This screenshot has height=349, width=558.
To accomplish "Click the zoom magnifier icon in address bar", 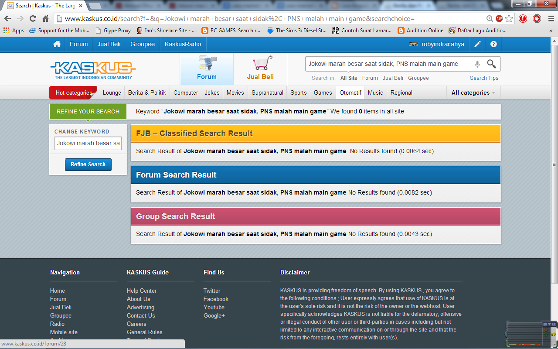I will 490,19.
